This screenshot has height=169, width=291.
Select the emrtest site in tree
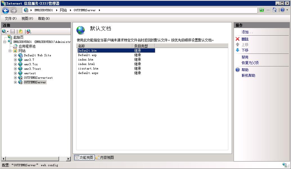click(30, 73)
